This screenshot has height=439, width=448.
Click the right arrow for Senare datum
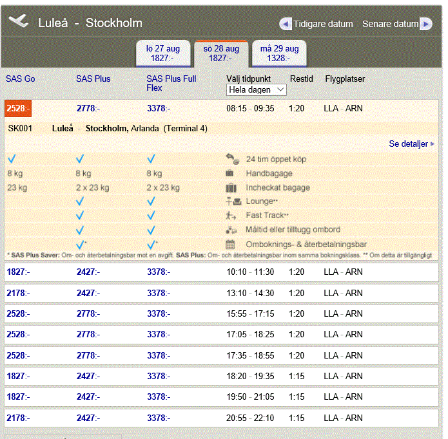click(425, 24)
